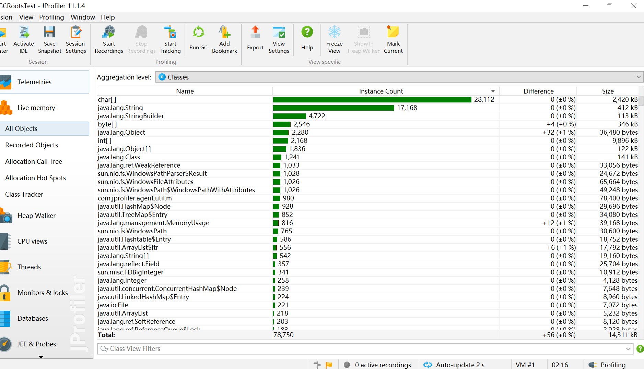Image resolution: width=644 pixels, height=369 pixels.
Task: Toggle Auto-update 2 s in status bar
Action: tap(454, 365)
